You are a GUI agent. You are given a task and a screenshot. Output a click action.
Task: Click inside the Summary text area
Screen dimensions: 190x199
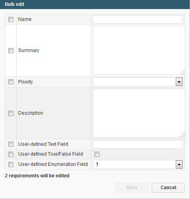pos(139,50)
